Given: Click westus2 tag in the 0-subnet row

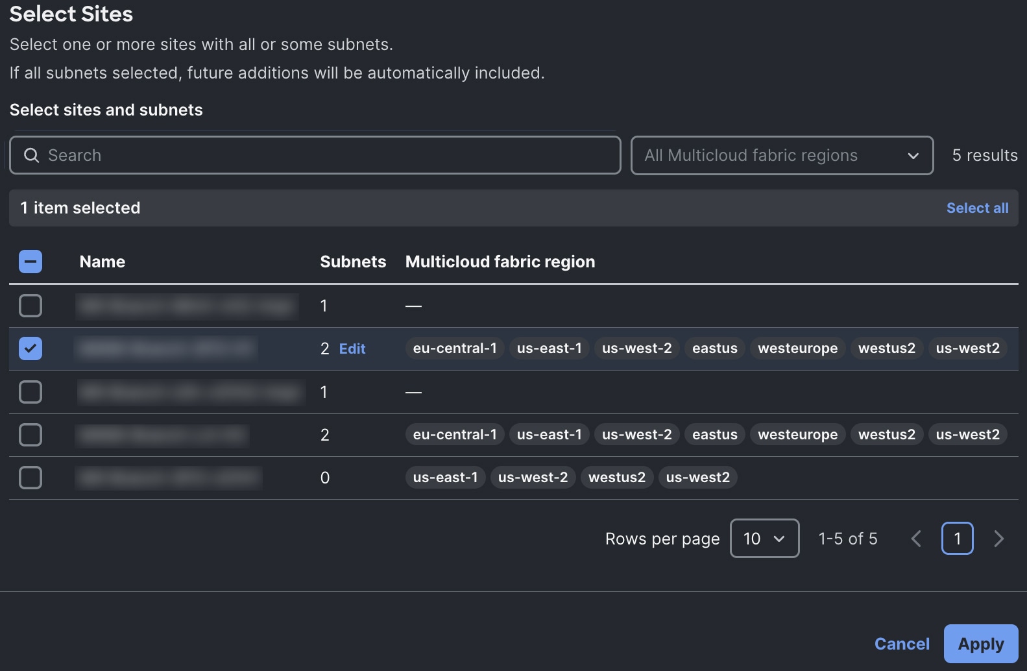Looking at the screenshot, I should (617, 478).
